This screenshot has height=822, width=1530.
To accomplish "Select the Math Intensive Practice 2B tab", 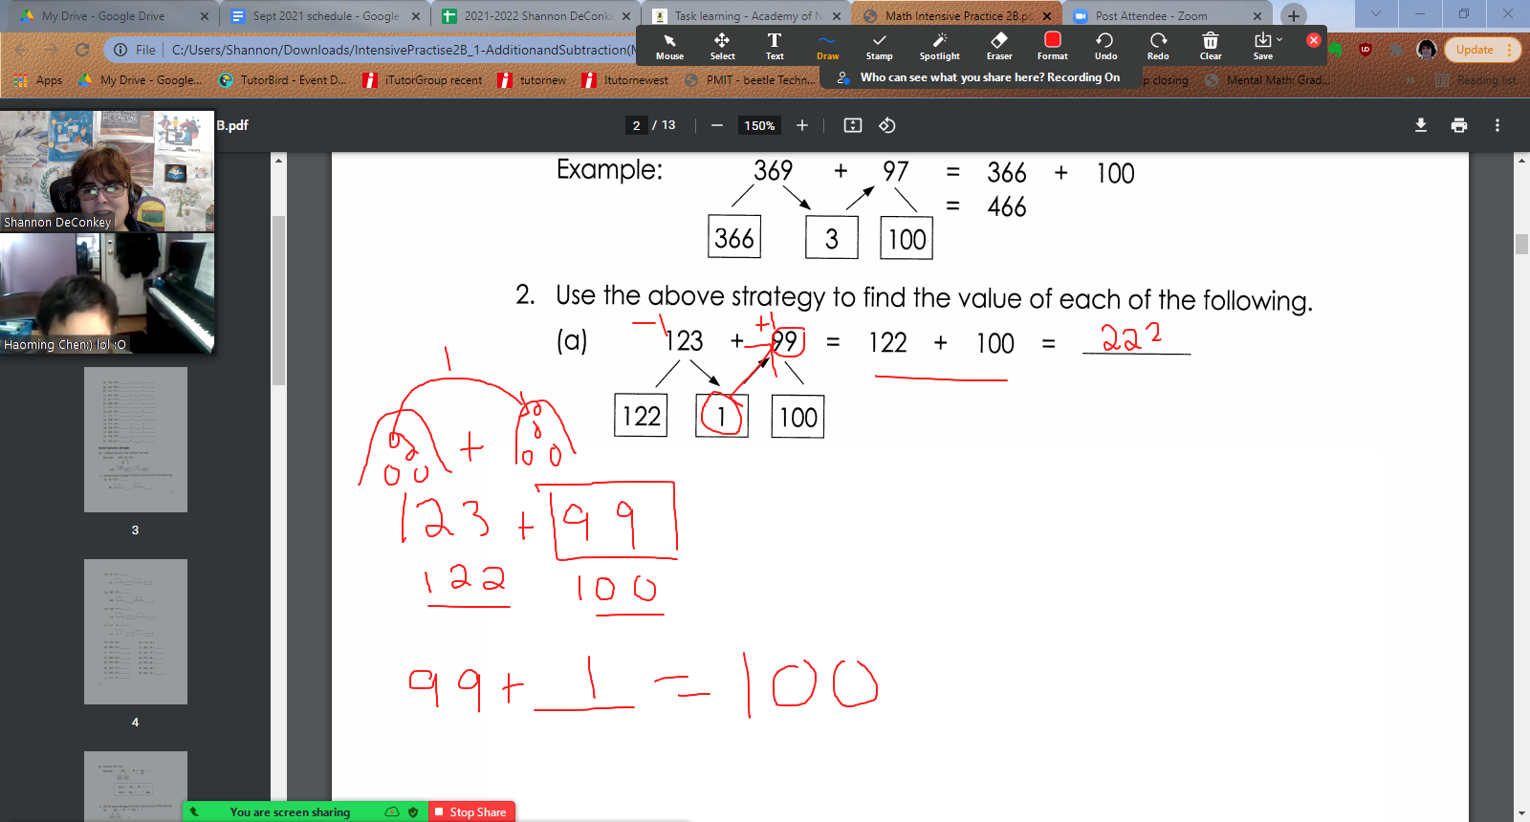I will point(957,16).
